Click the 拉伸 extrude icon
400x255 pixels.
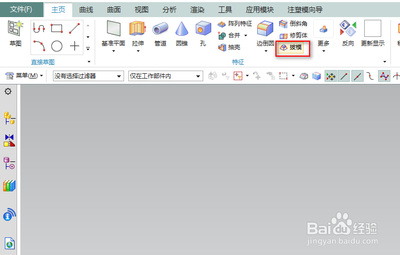pos(138,28)
